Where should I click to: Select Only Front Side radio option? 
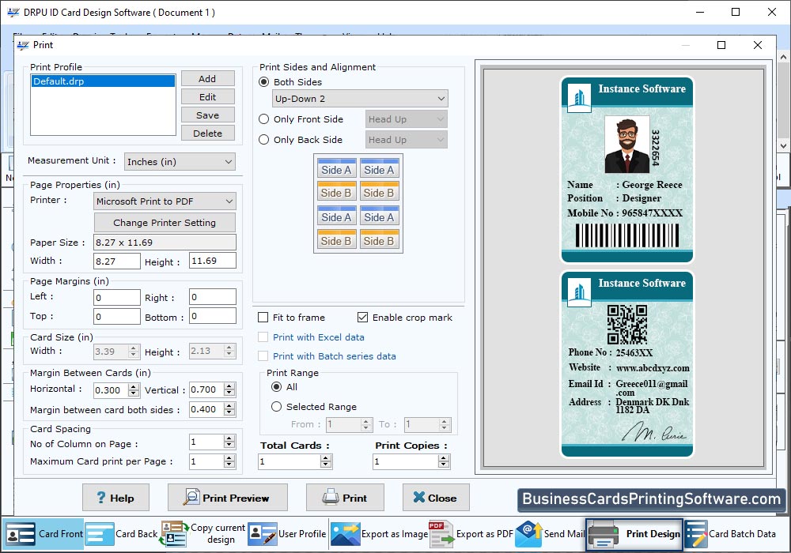click(x=264, y=119)
